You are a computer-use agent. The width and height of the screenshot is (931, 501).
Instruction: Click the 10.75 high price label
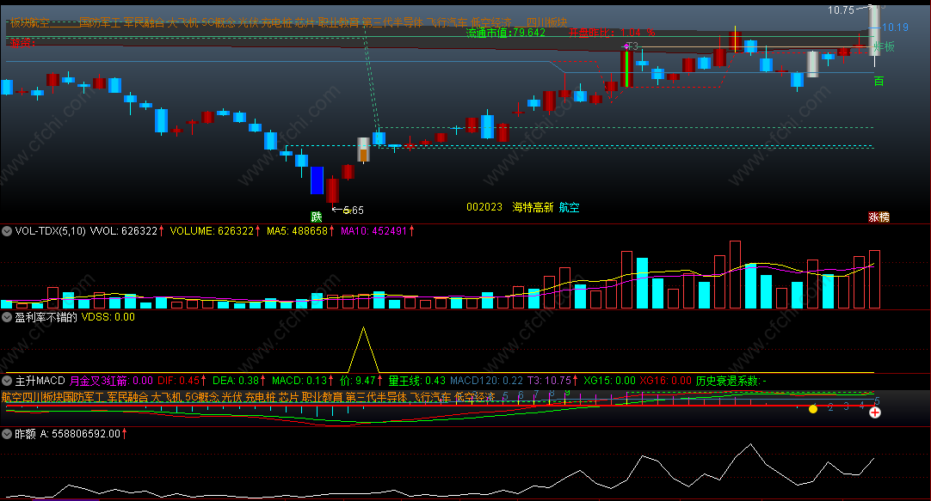click(x=842, y=10)
